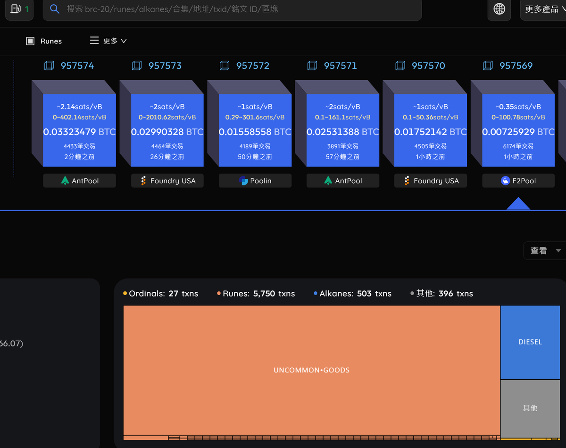
Task: Click the 其他 396 txns legend
Action: [x=441, y=294]
